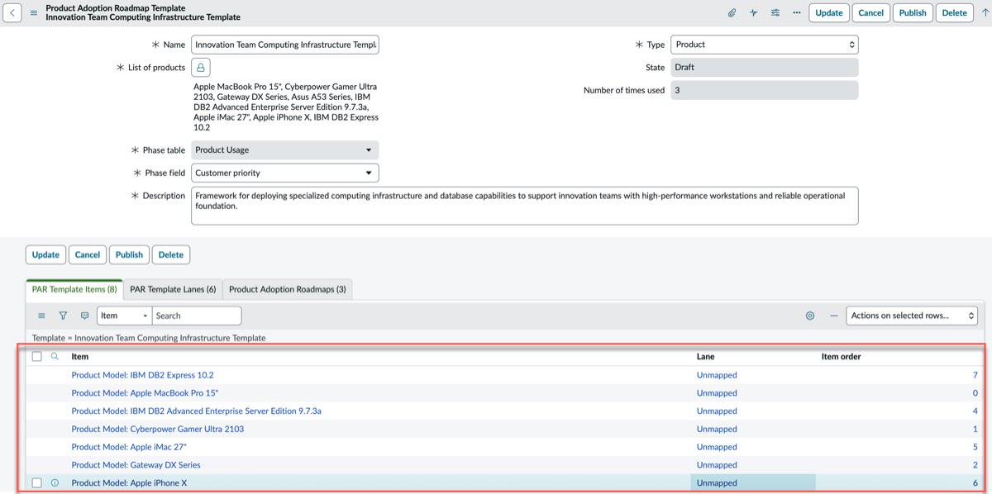
Task: Open the list personalize gear icon
Action: (810, 316)
